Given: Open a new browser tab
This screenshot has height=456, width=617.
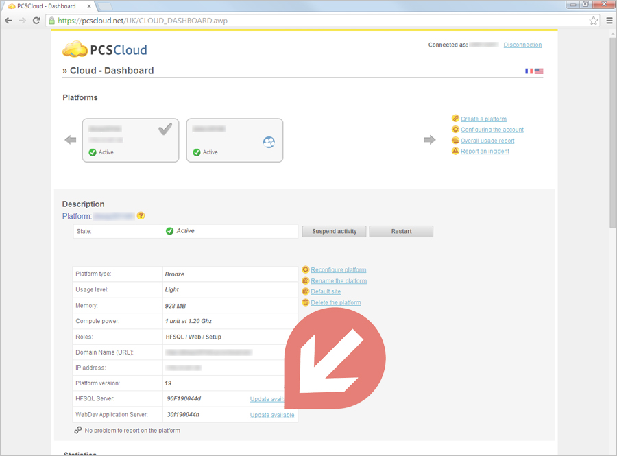Looking at the screenshot, I should [104, 6].
